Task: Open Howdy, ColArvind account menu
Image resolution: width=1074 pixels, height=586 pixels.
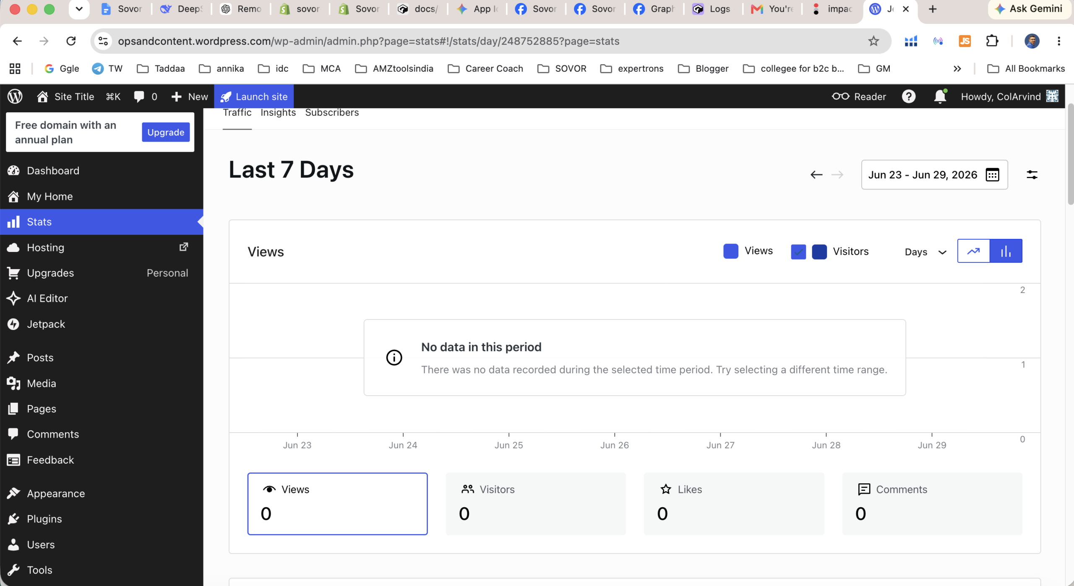Action: tap(1009, 97)
